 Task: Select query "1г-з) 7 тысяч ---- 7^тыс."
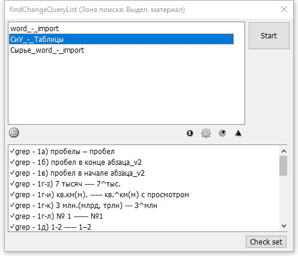click(x=68, y=184)
